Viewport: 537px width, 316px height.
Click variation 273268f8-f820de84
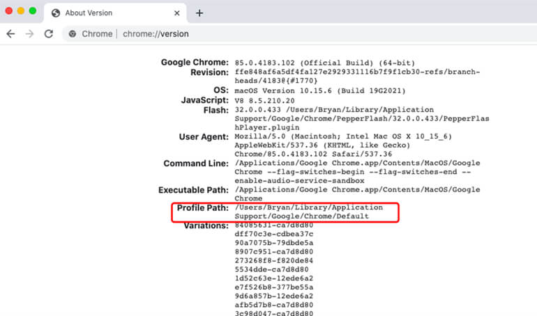click(x=273, y=260)
